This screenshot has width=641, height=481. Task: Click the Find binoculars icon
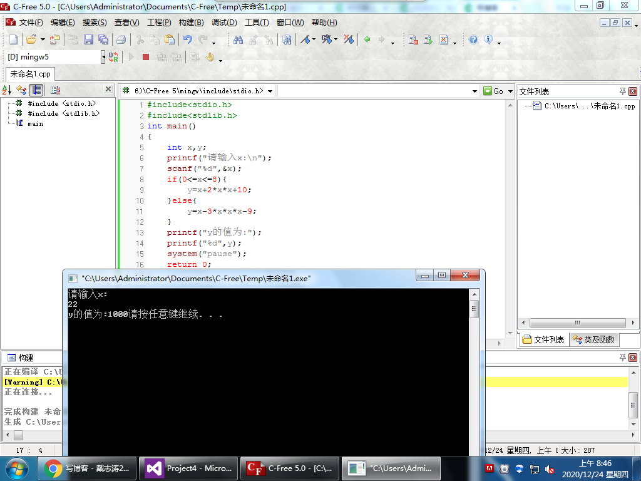point(238,39)
